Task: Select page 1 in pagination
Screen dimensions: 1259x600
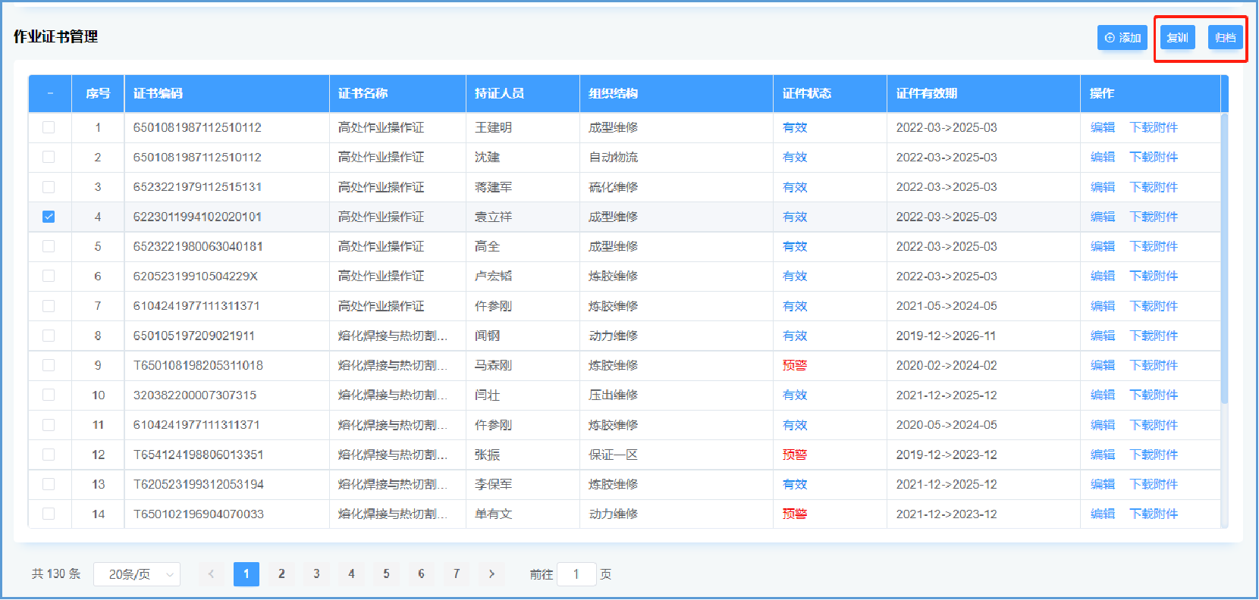Action: point(246,574)
